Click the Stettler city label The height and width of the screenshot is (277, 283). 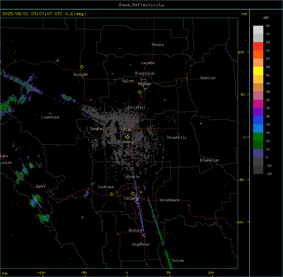click(208, 78)
